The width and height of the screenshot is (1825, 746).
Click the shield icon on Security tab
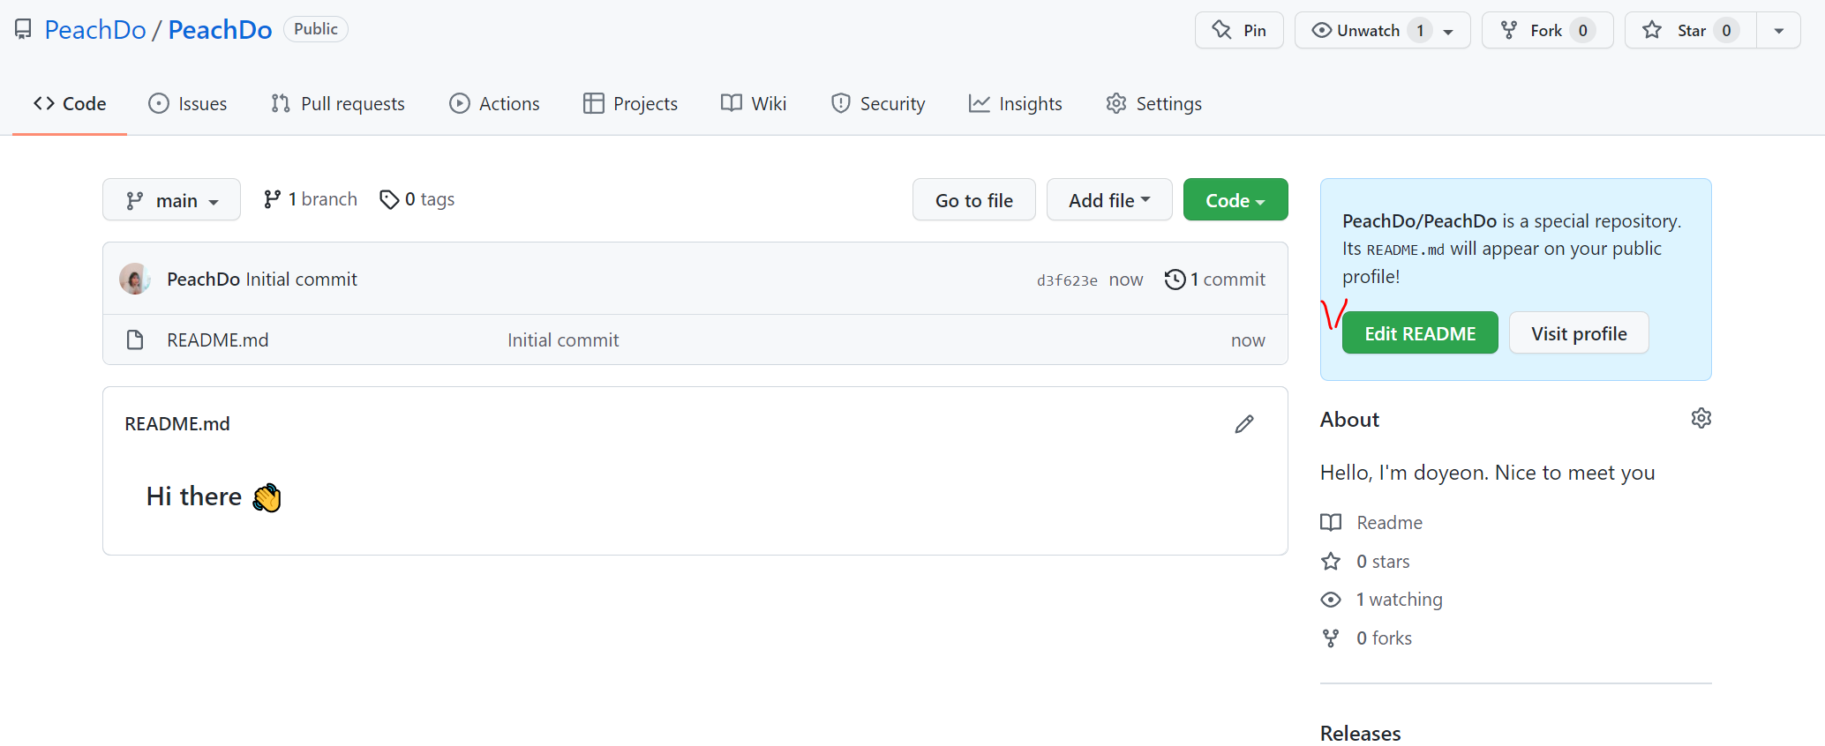pos(841,103)
